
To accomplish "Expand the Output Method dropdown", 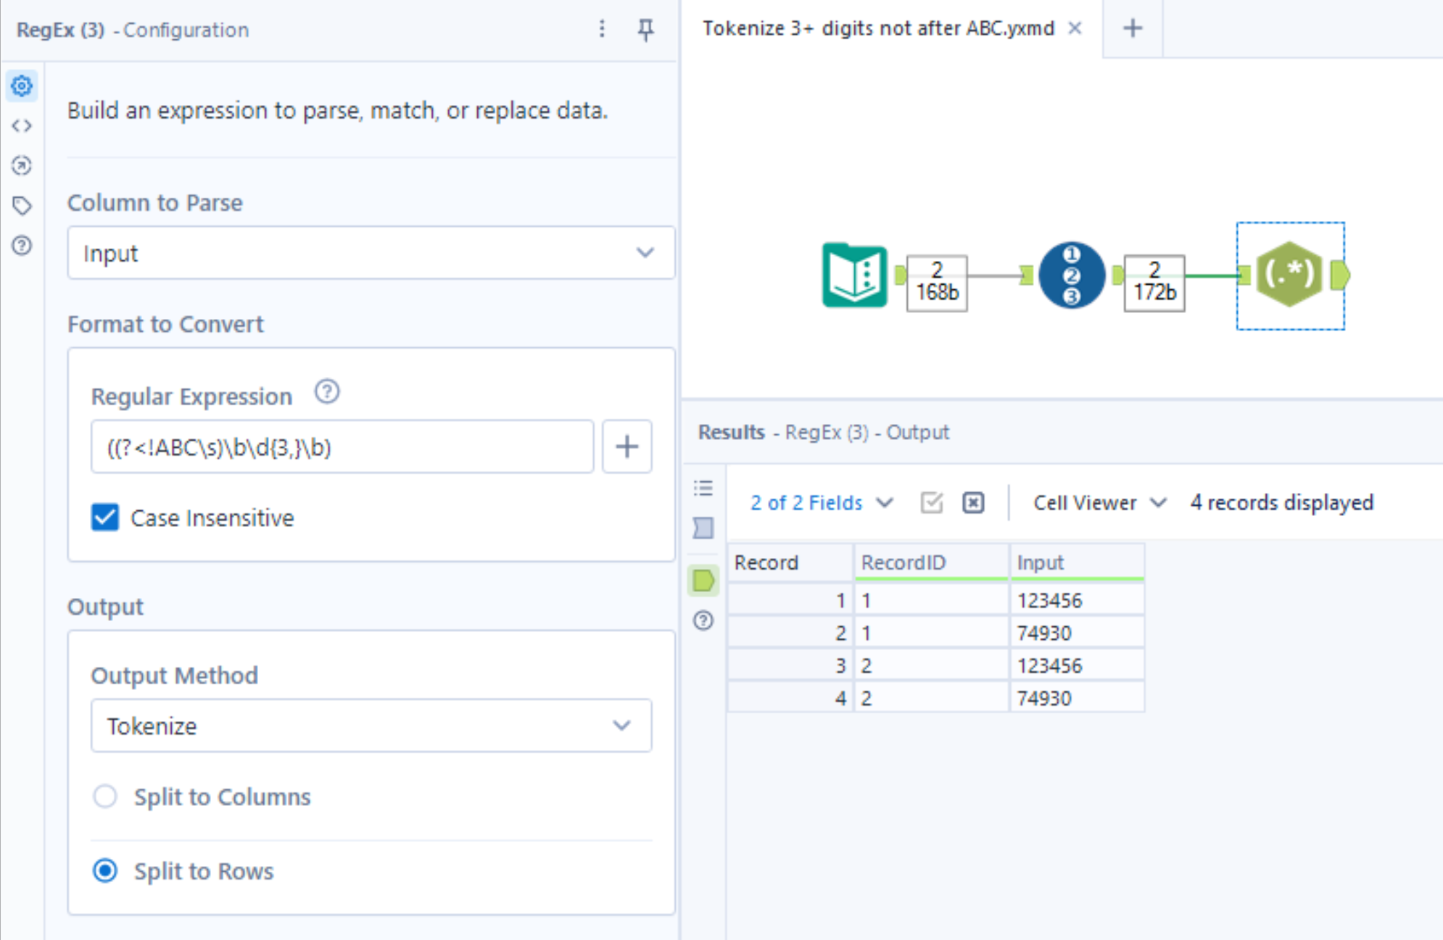I will click(371, 725).
